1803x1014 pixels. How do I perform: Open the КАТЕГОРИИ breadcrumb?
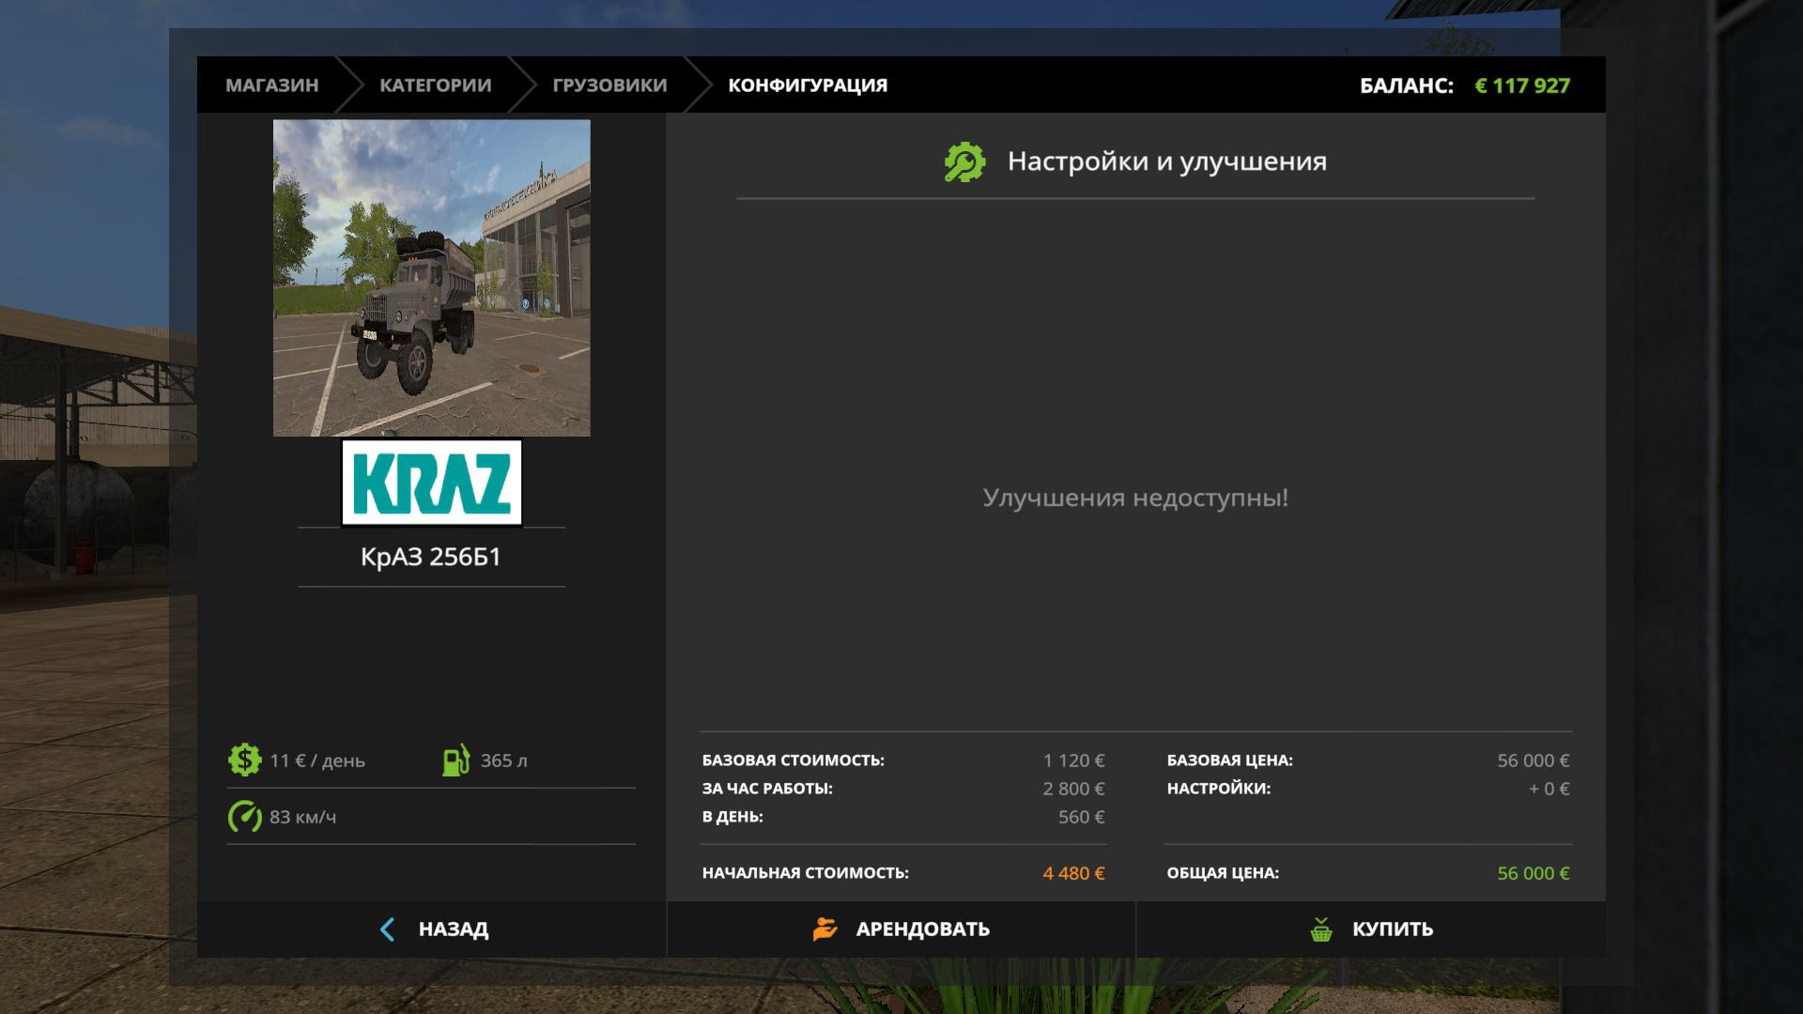435,85
